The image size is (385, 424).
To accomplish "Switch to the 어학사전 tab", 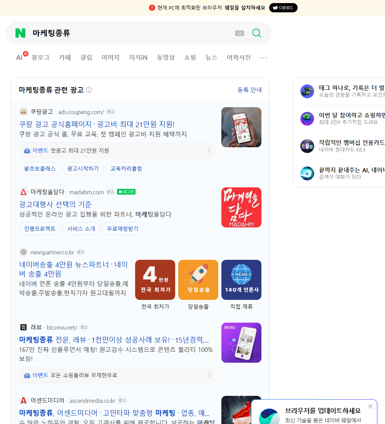I will [x=239, y=57].
